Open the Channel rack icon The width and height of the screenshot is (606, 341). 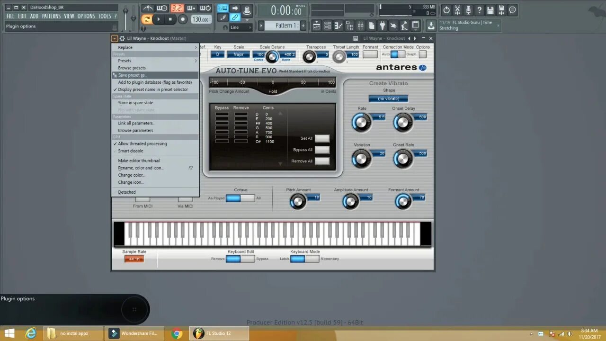click(328, 26)
